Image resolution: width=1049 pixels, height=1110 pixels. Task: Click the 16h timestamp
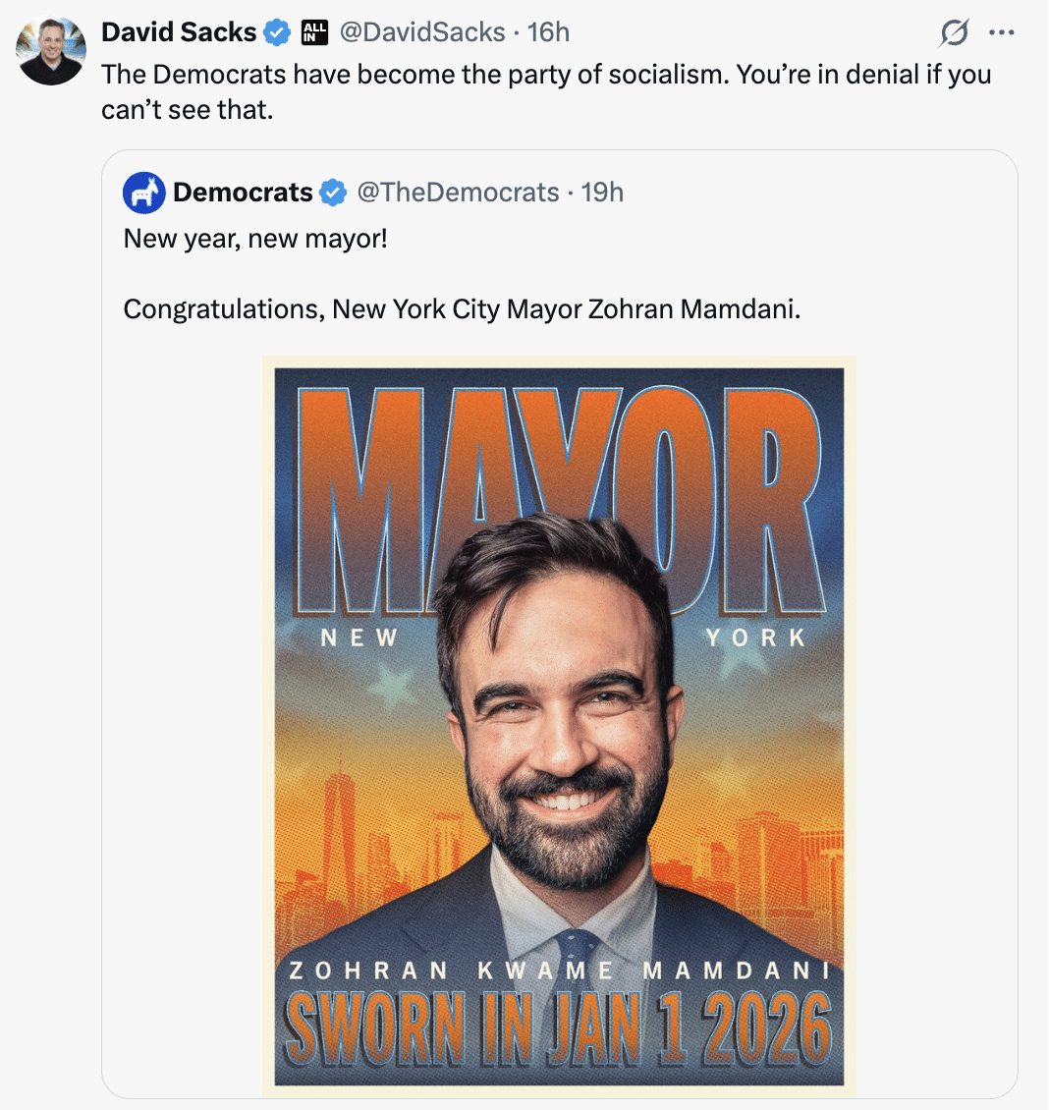[548, 32]
